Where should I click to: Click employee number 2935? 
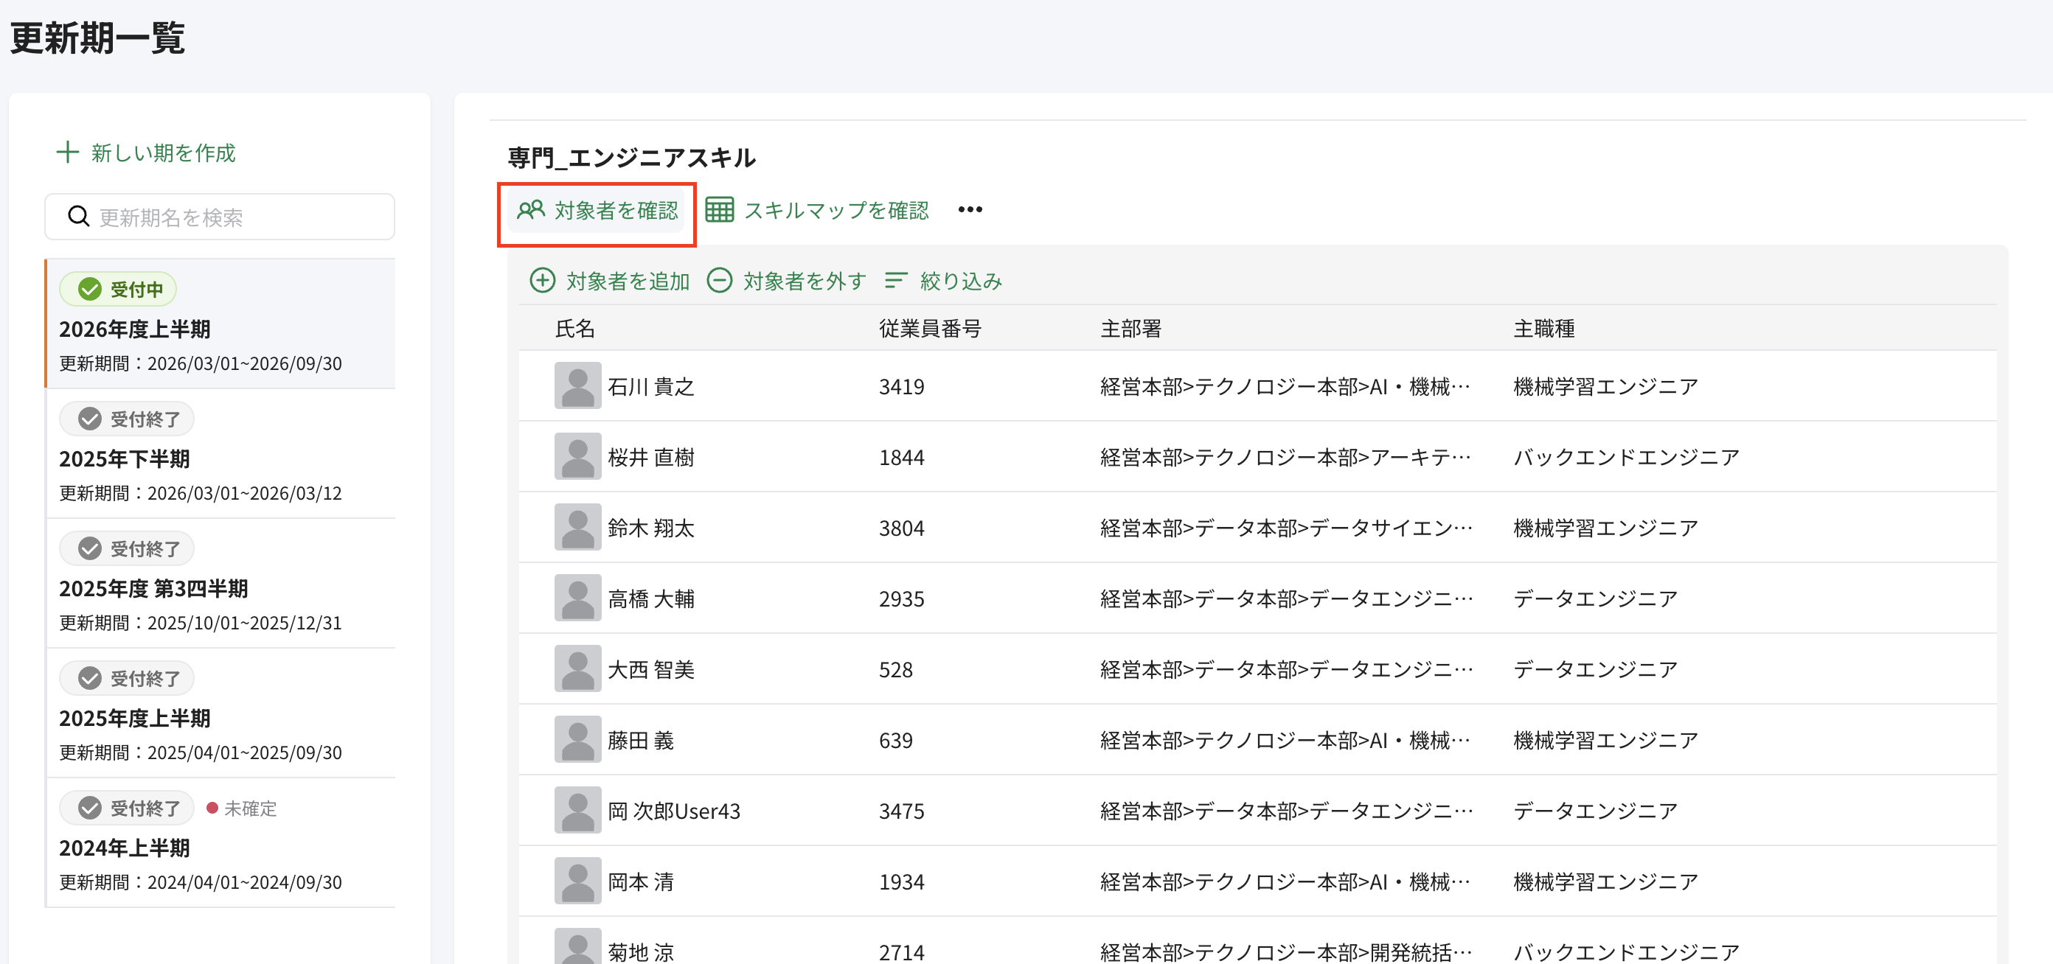coord(901,598)
